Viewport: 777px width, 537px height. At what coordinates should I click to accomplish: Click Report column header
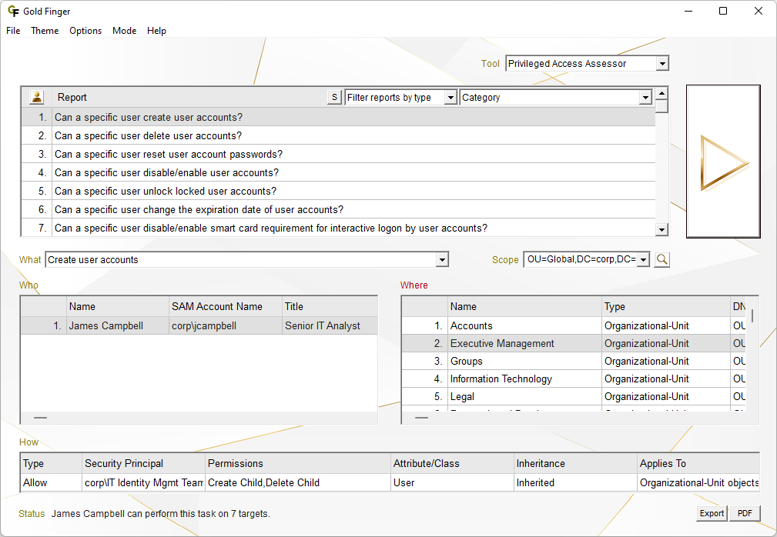(189, 98)
